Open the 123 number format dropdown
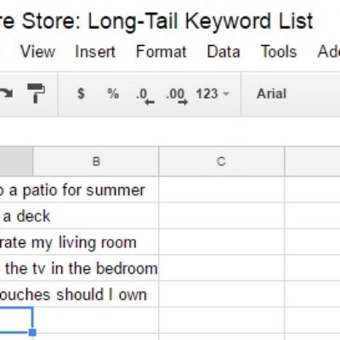This screenshot has width=340, height=340. point(212,93)
